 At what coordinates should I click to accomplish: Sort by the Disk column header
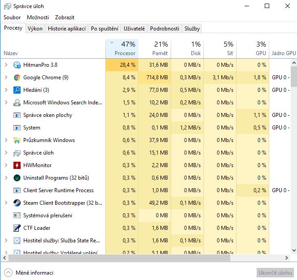coord(187,49)
